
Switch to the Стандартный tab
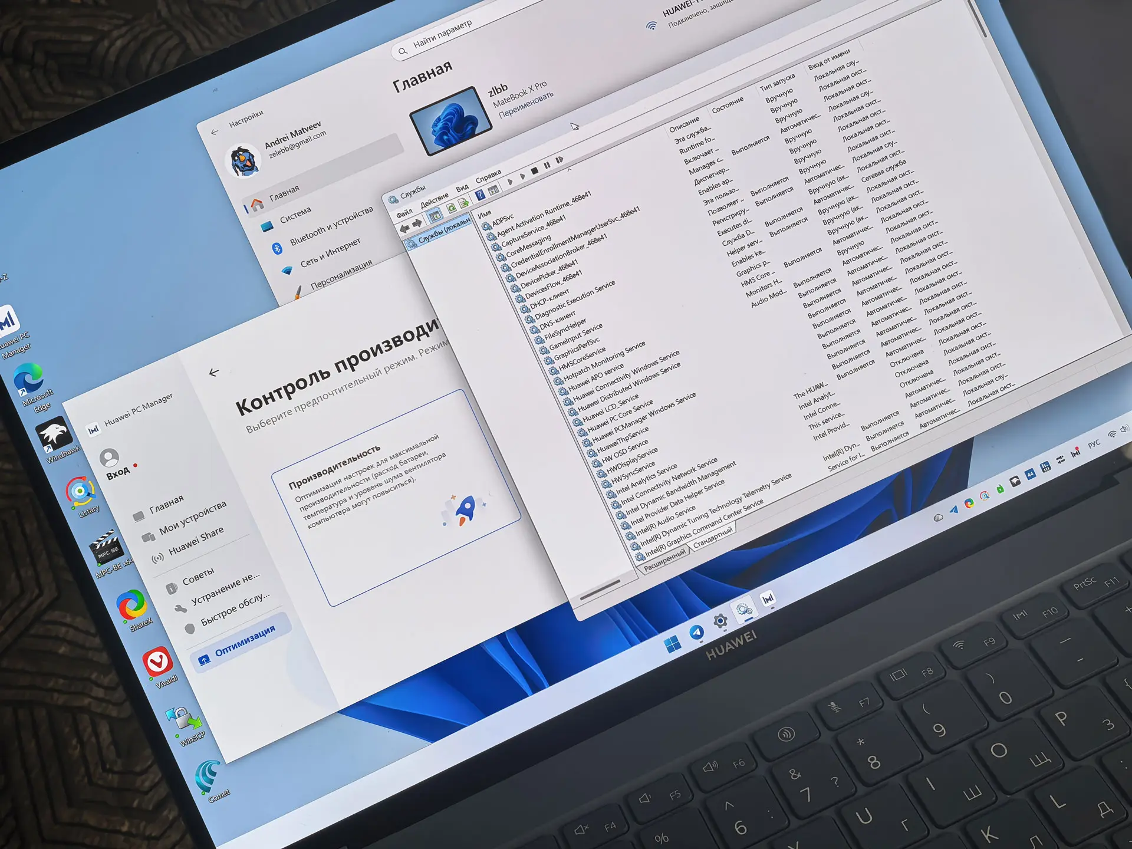click(x=713, y=537)
